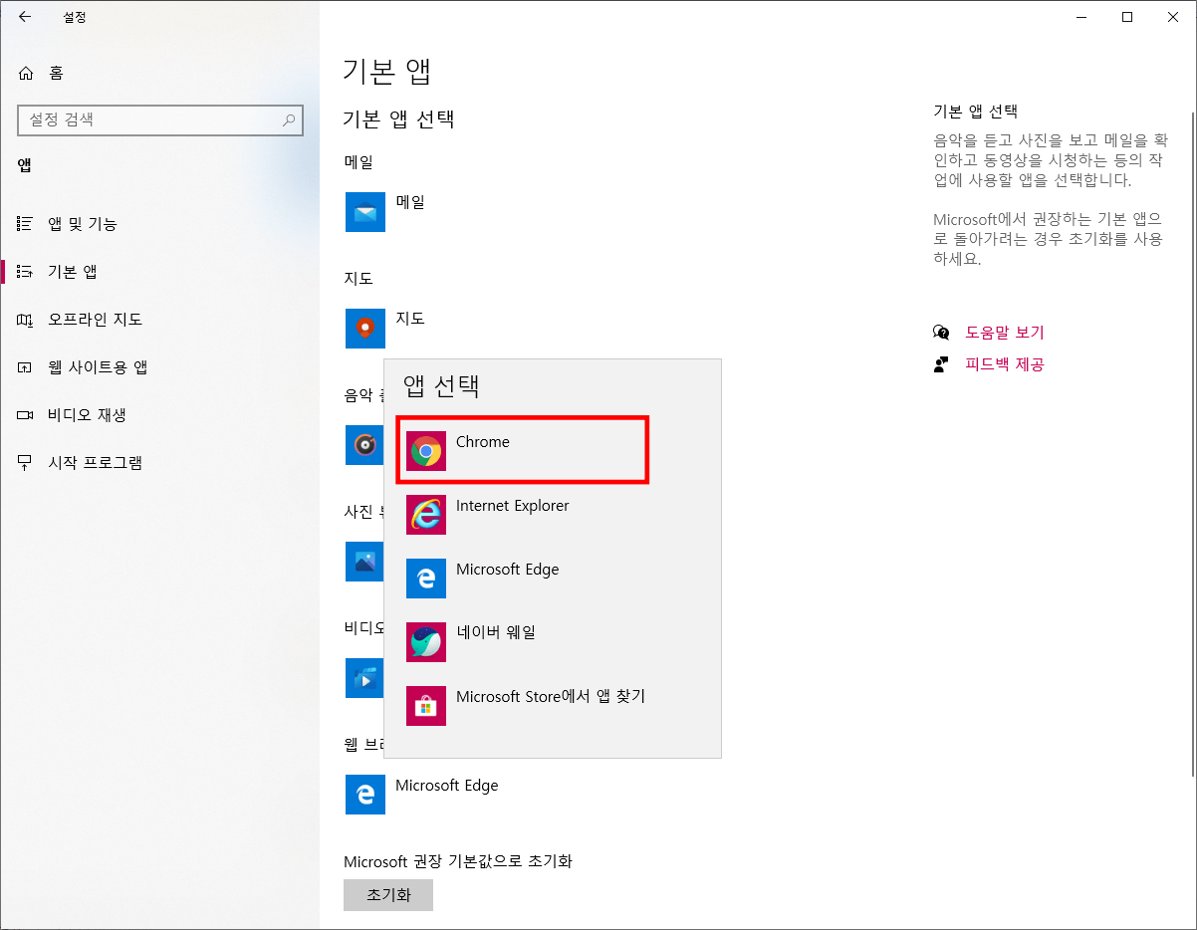Screen dimensions: 1197x930
Task: Click the 웹 사이트용 앱 icon
Action: pos(25,367)
